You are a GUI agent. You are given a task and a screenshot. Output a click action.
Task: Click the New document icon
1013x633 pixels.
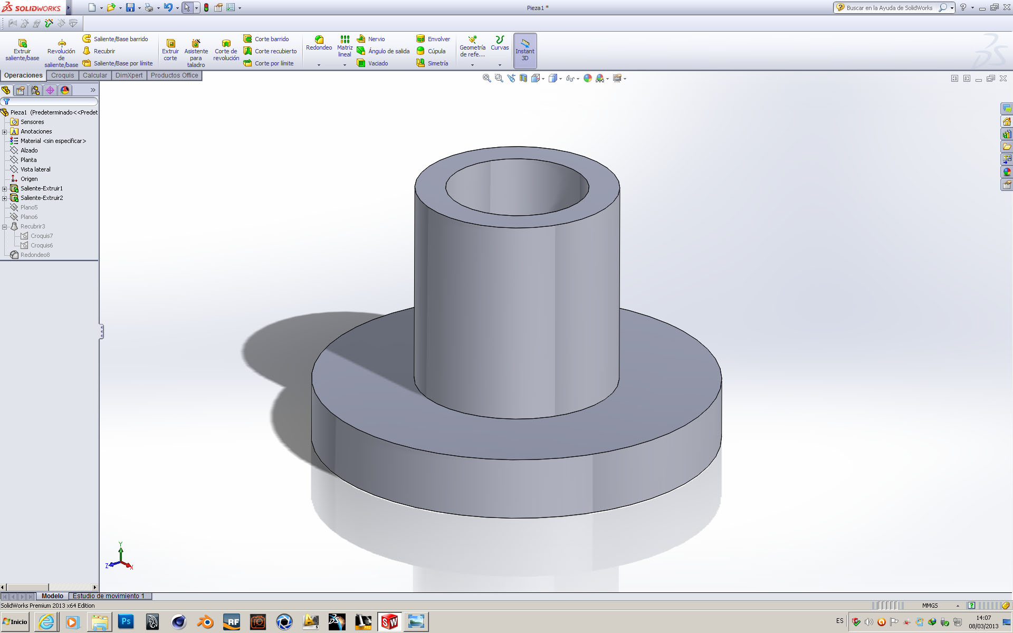(92, 7)
